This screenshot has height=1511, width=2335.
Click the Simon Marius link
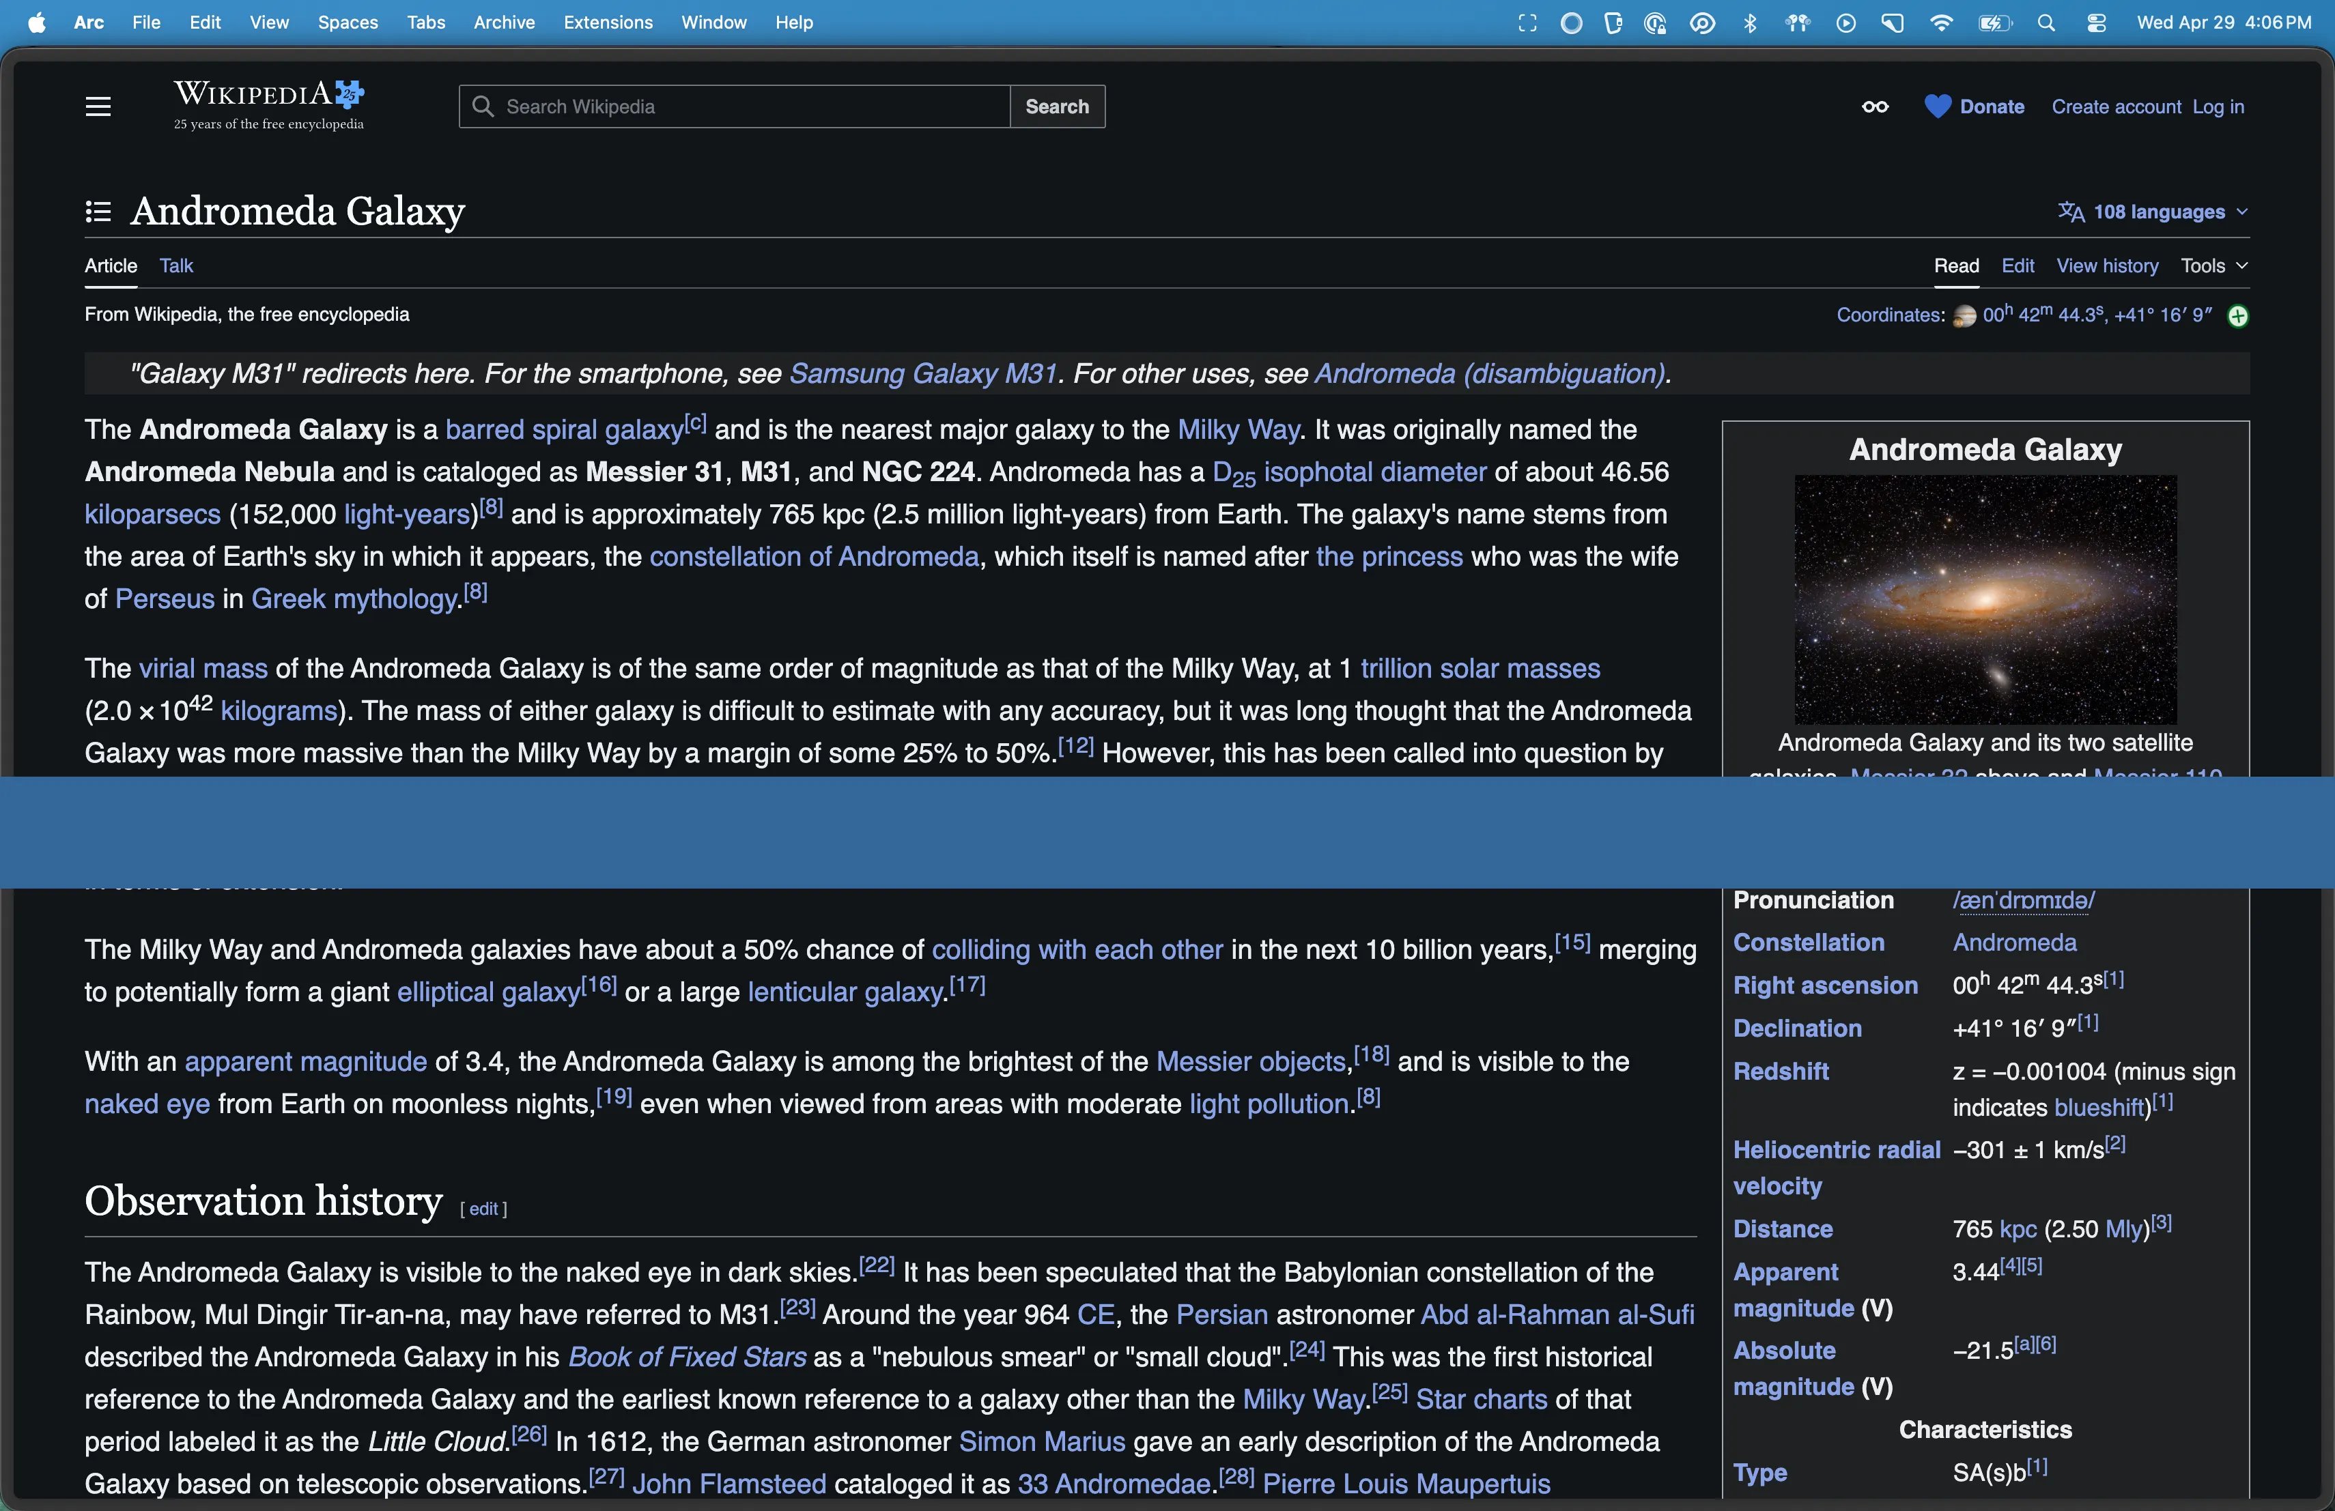(x=1042, y=1441)
